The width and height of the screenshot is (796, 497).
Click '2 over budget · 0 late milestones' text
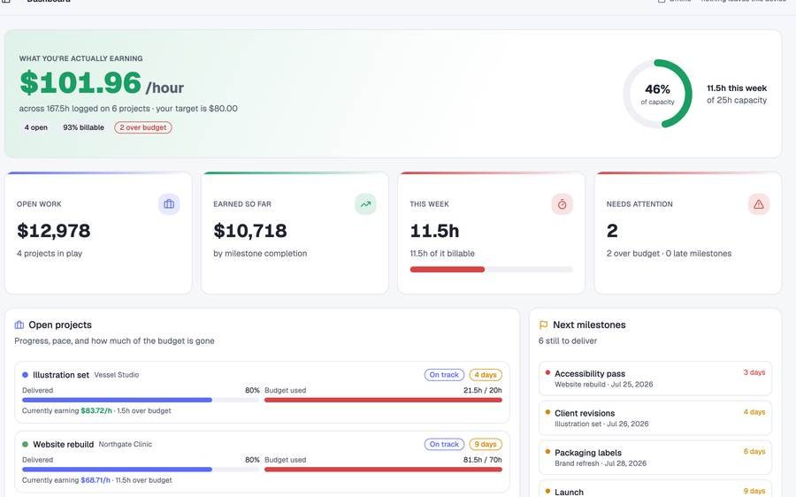pos(670,253)
